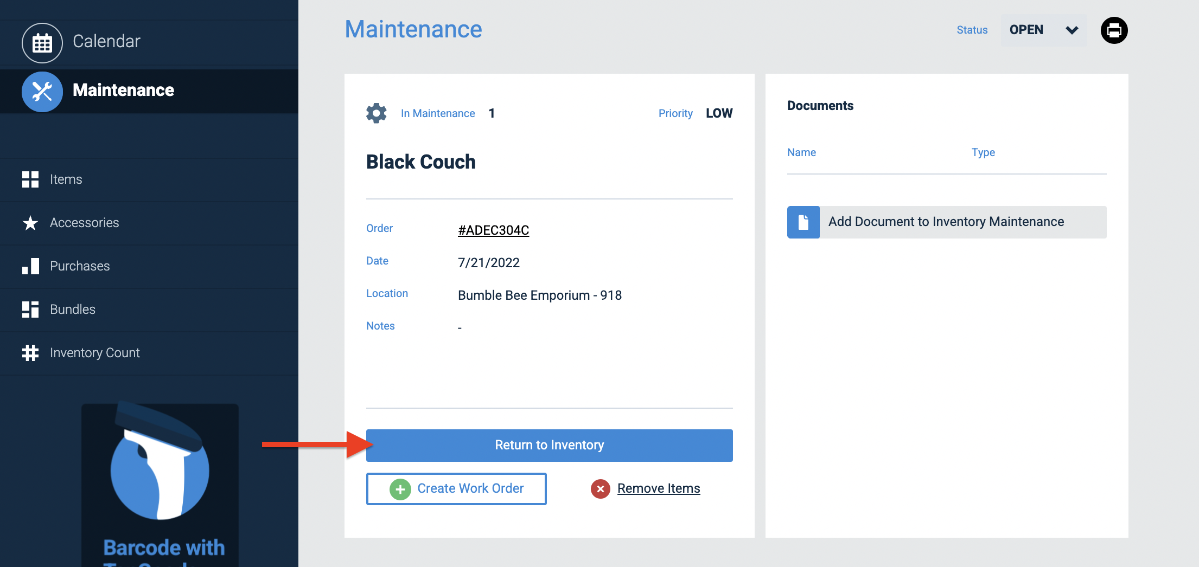This screenshot has width=1199, height=567.
Task: Click the Black Couch item title
Action: [x=420, y=162]
